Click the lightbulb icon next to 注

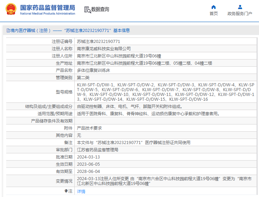click(x=66, y=191)
